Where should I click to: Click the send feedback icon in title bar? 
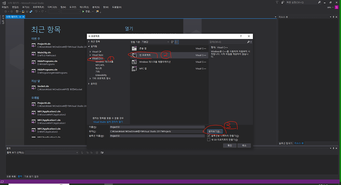click(283, 2)
